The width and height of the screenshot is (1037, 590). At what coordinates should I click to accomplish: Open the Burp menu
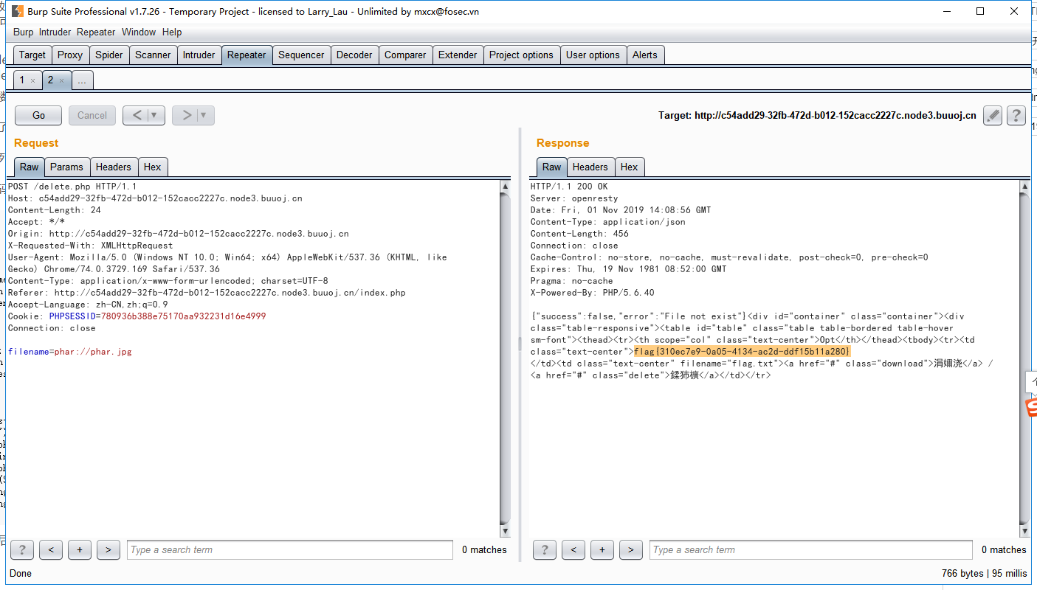(x=23, y=32)
